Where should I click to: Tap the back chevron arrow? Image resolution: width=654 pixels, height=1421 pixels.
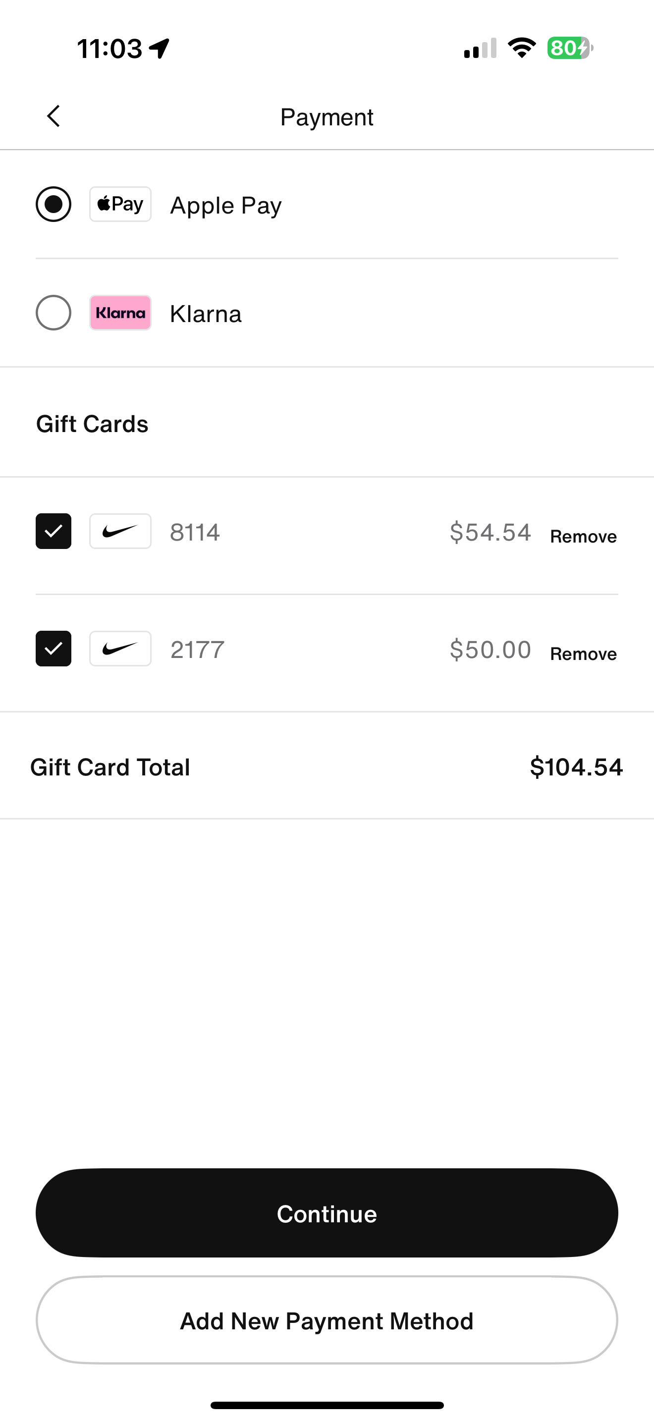click(54, 116)
